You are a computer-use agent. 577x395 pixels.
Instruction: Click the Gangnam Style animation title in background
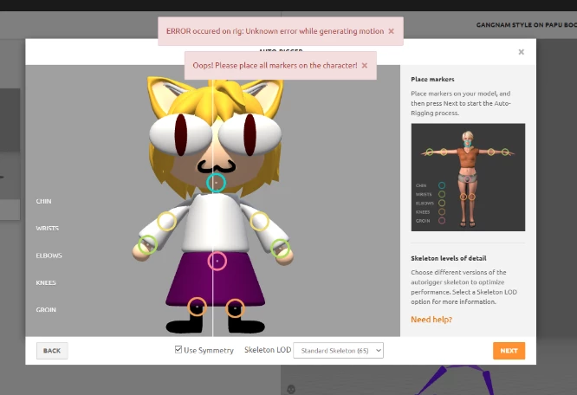pos(526,25)
